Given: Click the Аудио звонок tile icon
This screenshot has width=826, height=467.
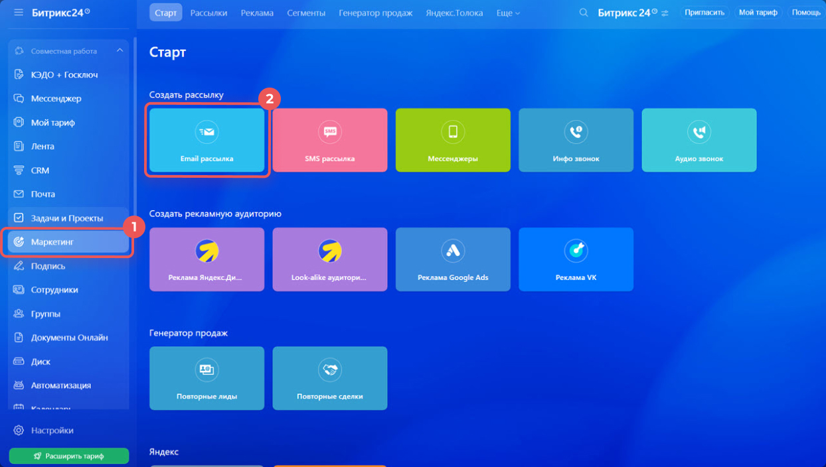Looking at the screenshot, I should pos(699,132).
